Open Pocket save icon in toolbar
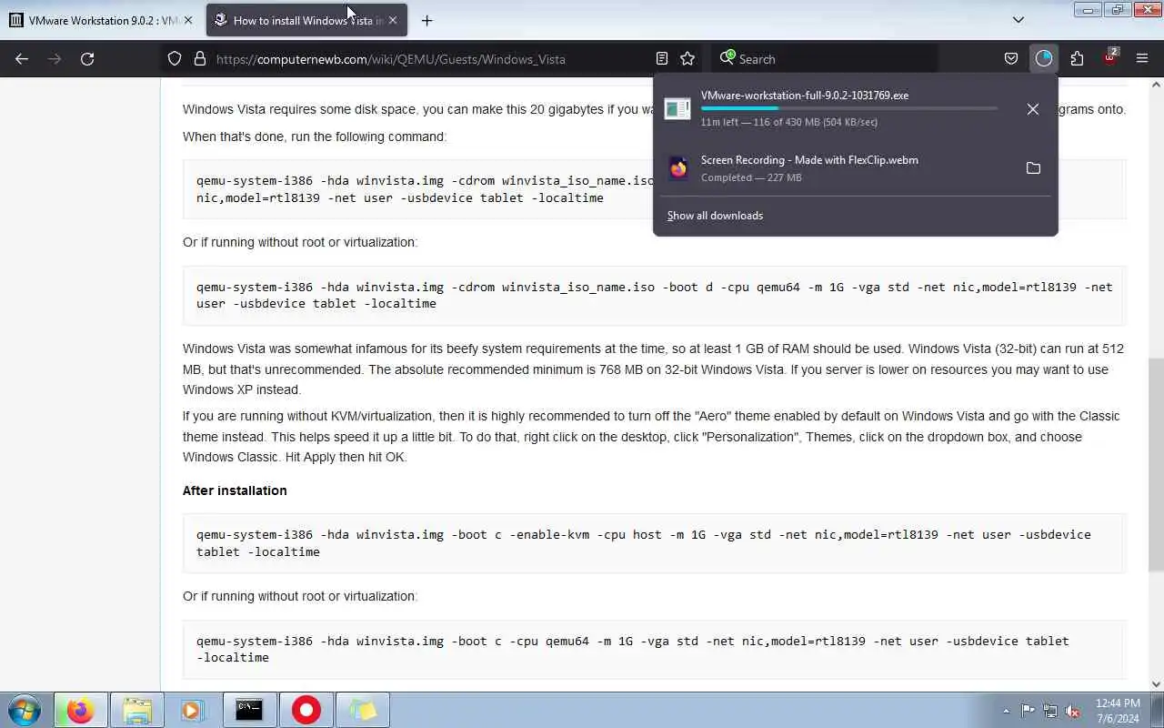 1010,58
